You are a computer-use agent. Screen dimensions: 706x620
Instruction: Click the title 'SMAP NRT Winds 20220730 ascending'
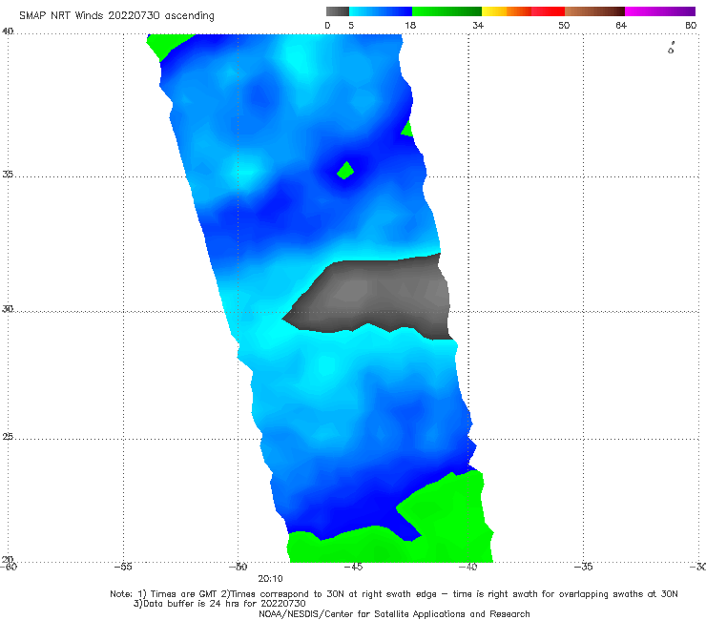pyautogui.click(x=116, y=15)
